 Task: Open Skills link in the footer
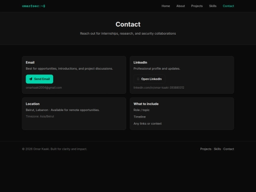pos(217,149)
